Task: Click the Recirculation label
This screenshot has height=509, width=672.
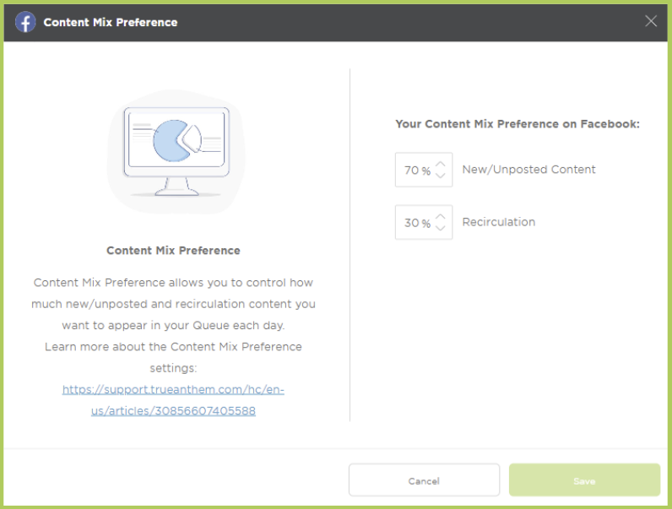Action: click(x=498, y=222)
